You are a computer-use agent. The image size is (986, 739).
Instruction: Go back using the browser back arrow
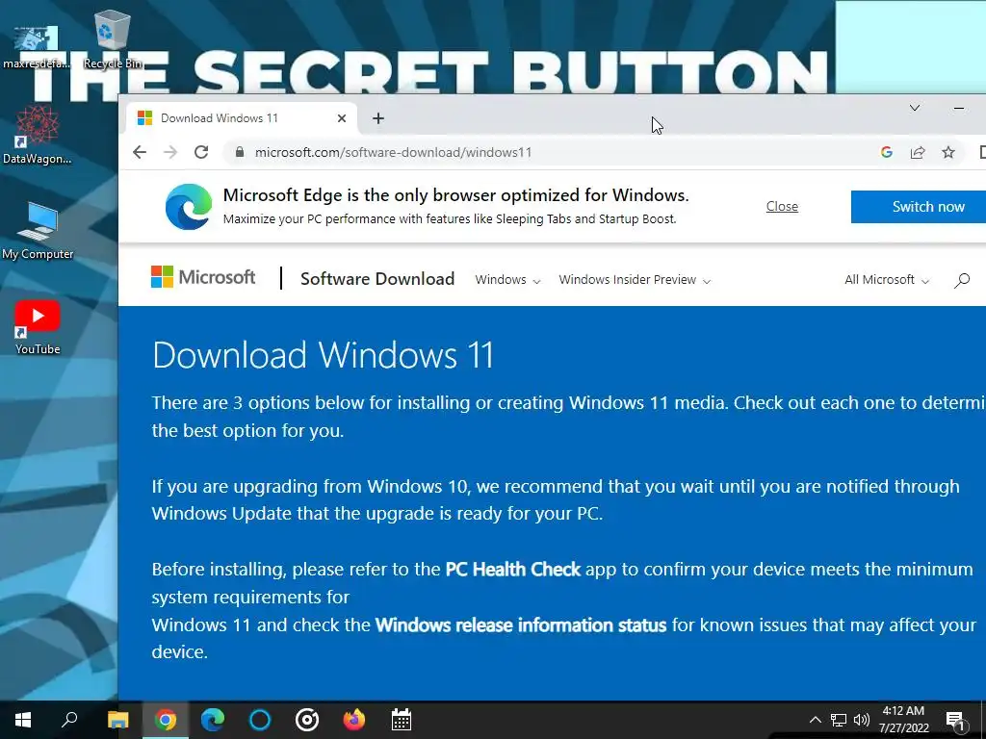click(x=140, y=152)
